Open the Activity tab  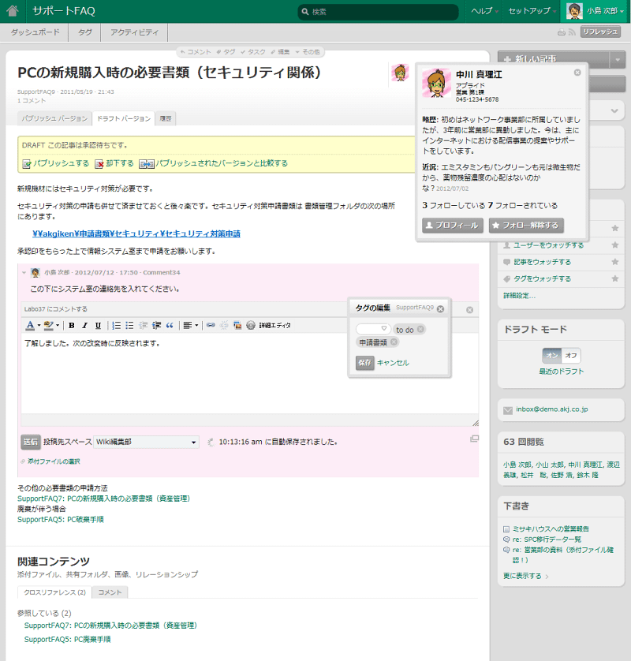pos(133,32)
